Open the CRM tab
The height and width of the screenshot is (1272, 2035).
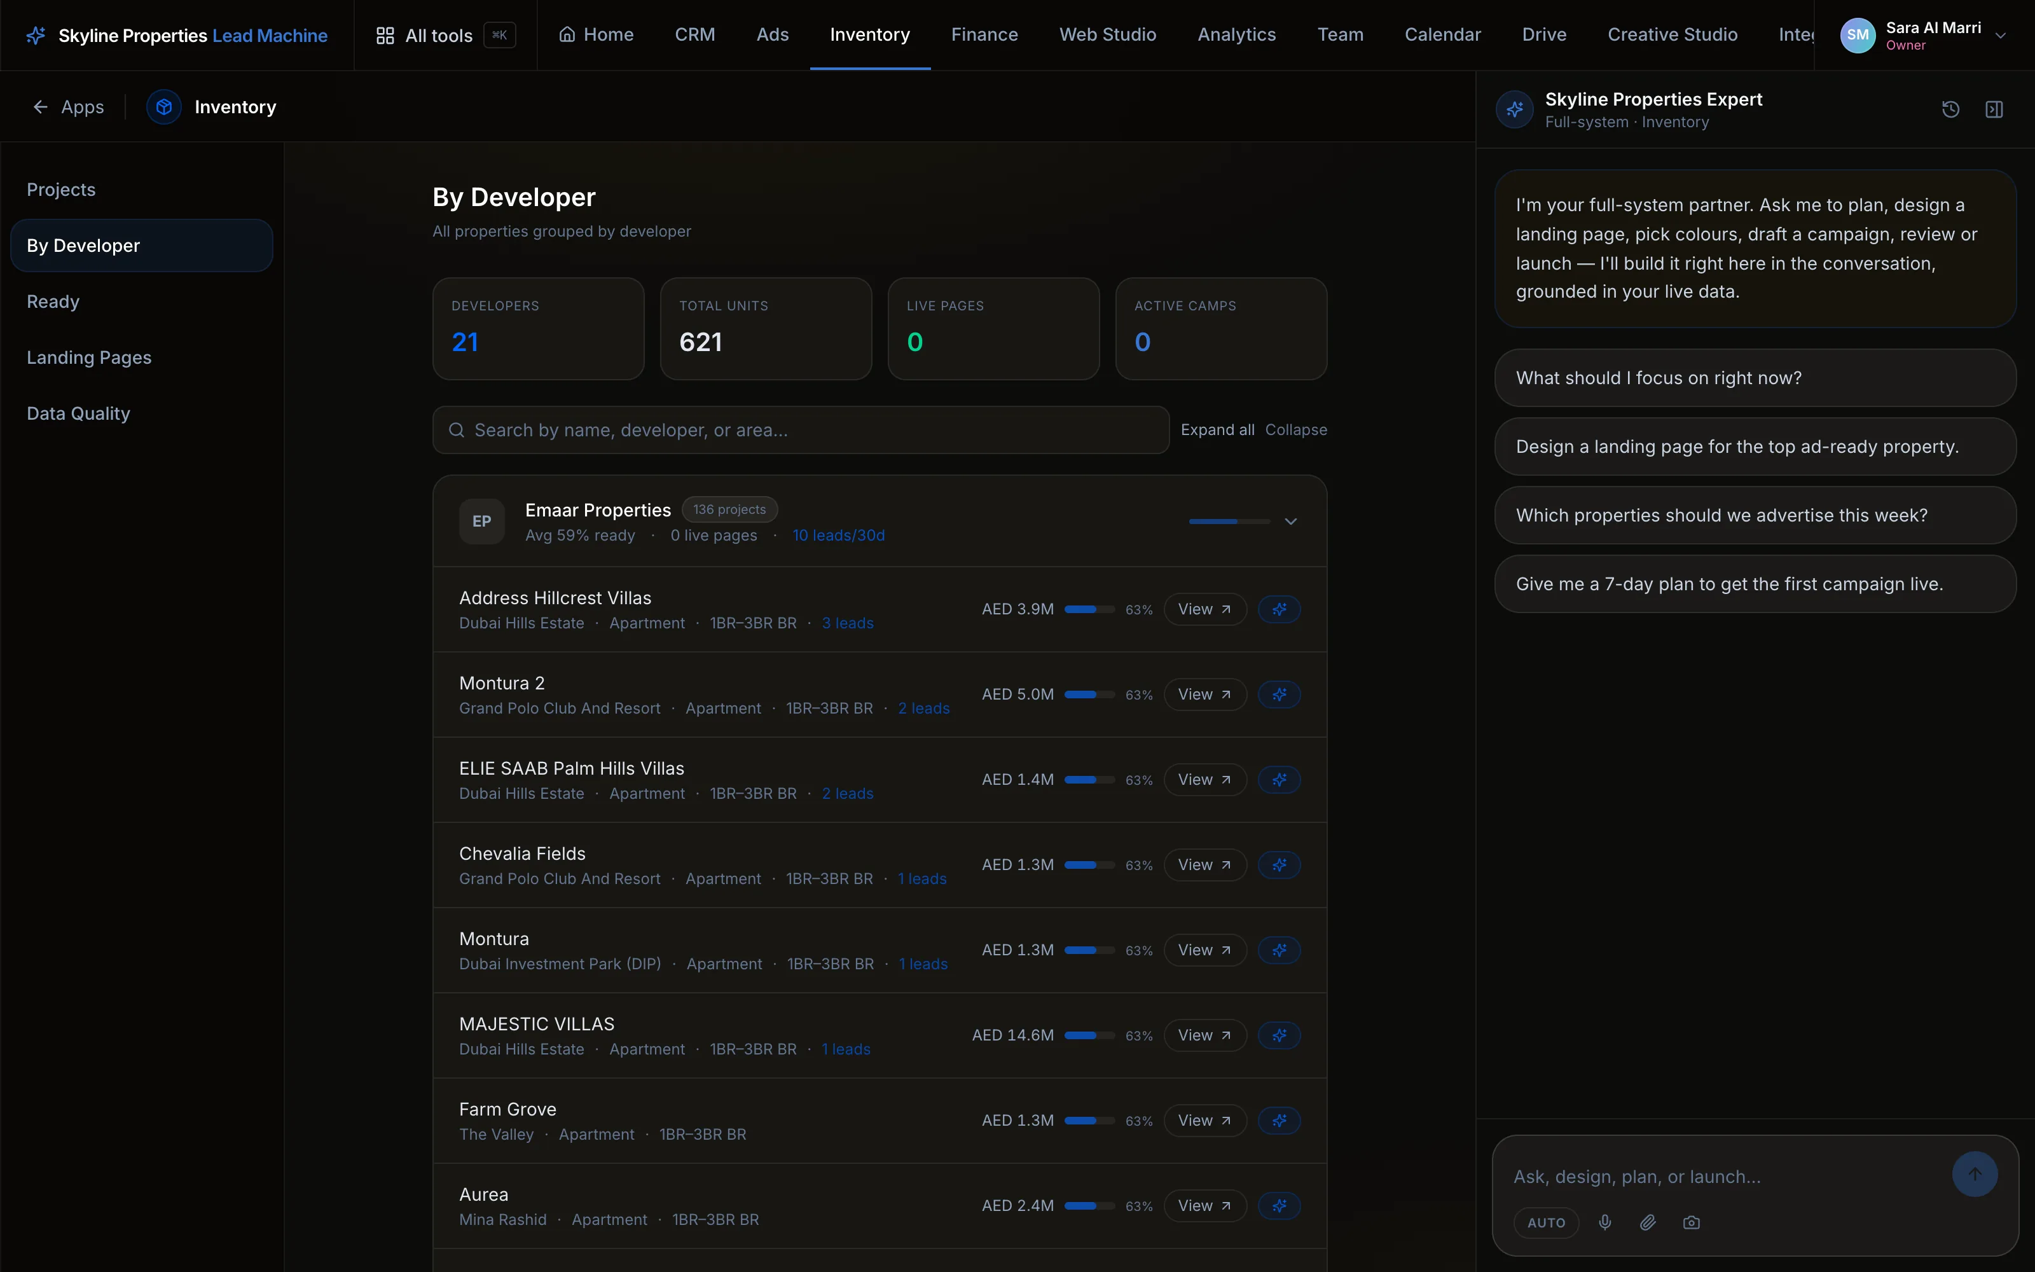pos(694,34)
